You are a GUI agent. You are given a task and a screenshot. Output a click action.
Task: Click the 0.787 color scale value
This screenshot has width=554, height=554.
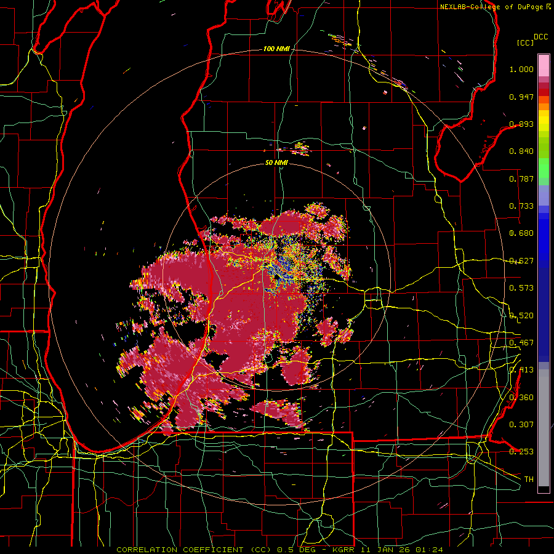click(521, 179)
